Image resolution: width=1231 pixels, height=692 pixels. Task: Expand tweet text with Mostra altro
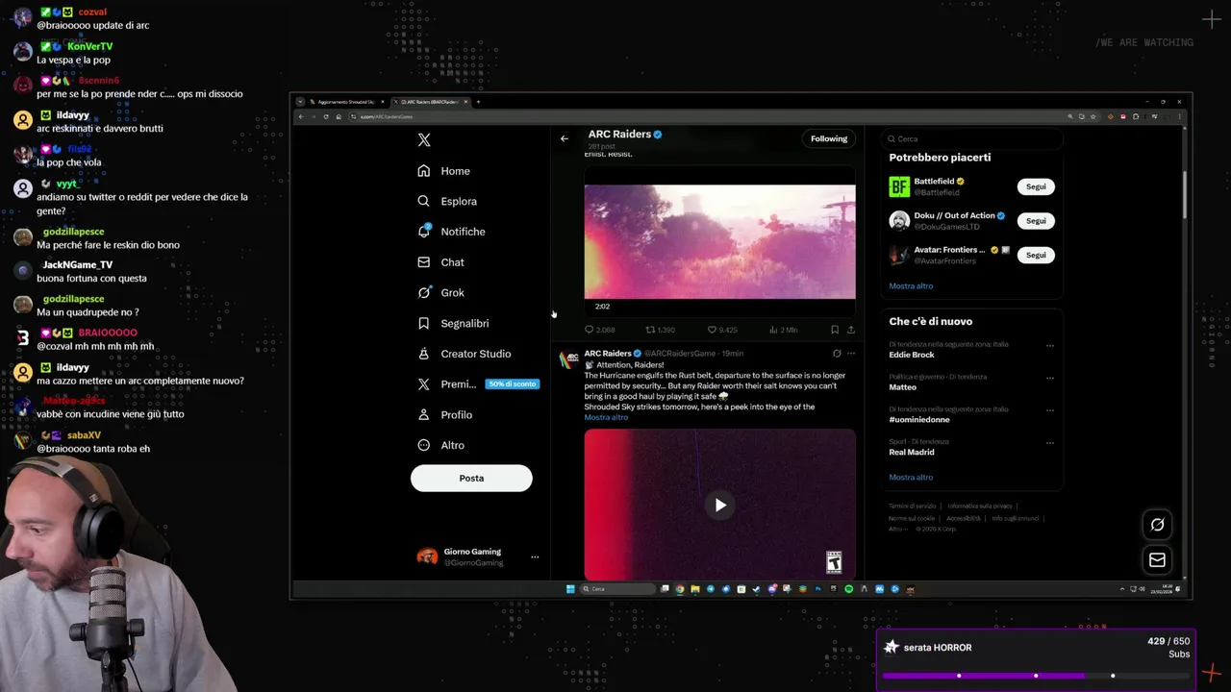point(606,417)
